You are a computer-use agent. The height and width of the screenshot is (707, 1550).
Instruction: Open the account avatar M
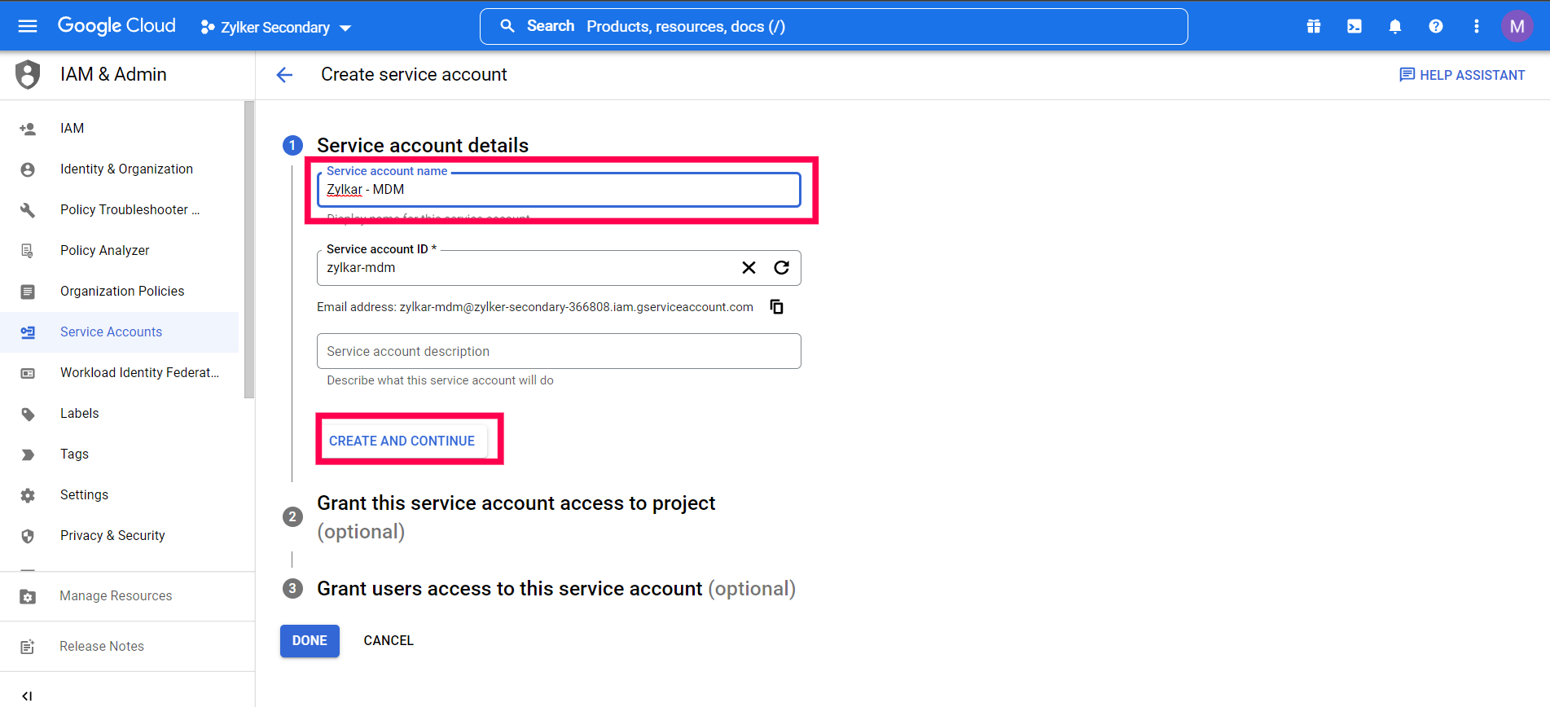tap(1517, 26)
